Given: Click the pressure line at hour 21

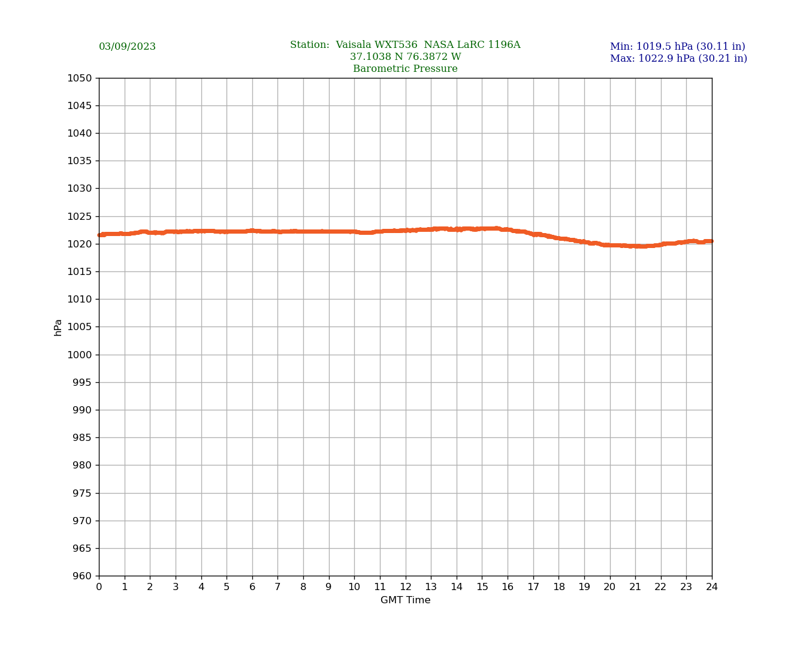Looking at the screenshot, I should [635, 246].
